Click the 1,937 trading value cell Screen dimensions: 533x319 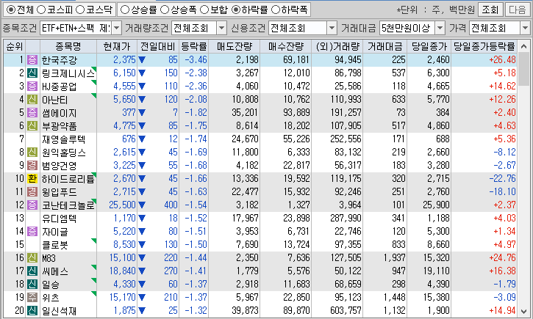394,258
